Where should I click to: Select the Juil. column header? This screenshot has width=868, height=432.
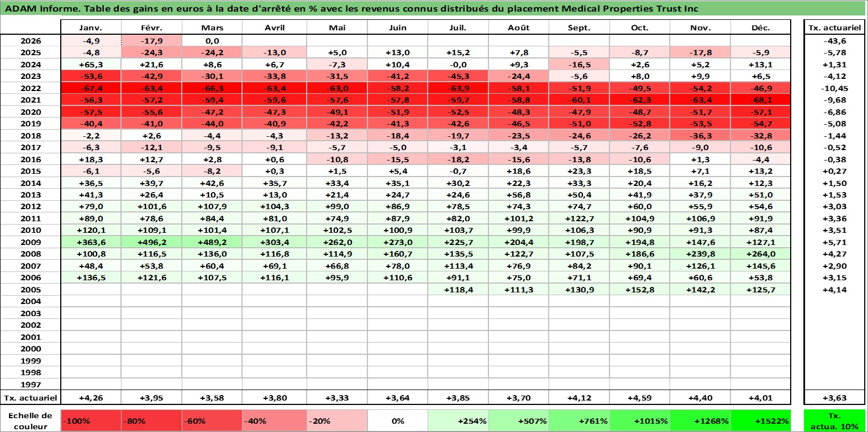point(458,28)
